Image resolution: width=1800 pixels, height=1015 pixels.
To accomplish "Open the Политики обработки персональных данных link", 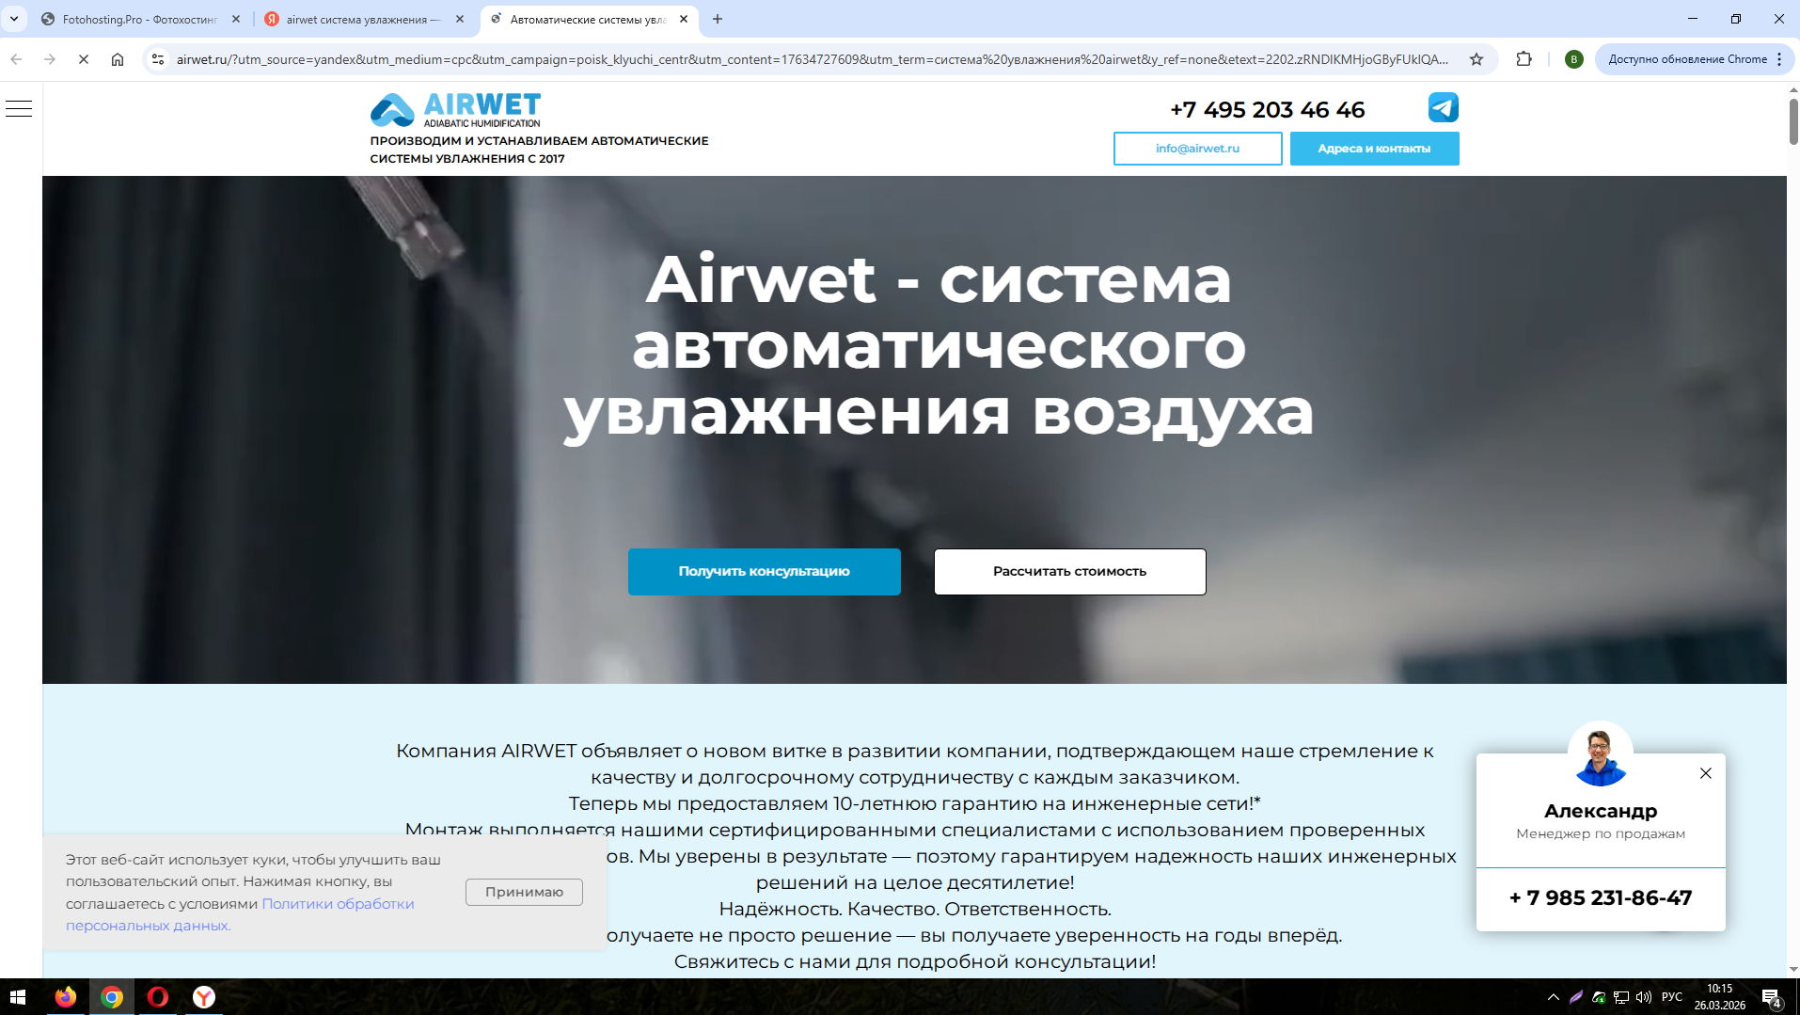I will (240, 914).
